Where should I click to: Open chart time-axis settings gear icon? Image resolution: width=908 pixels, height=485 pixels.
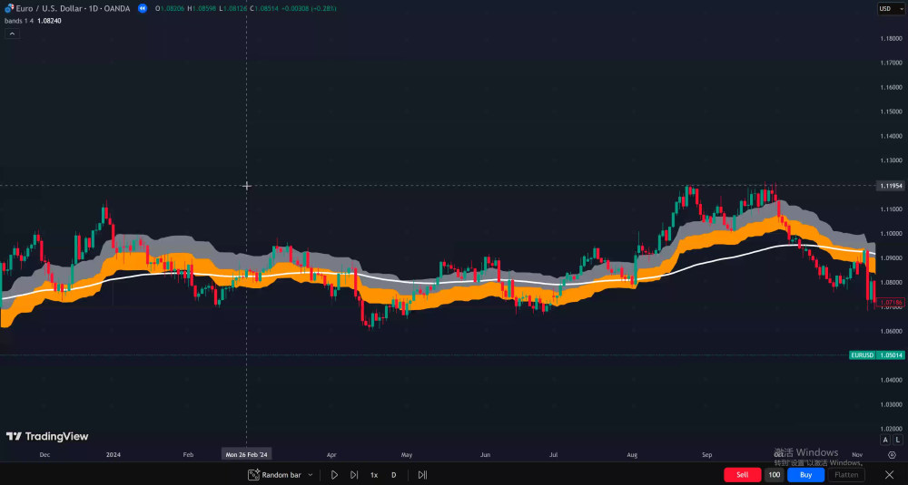coord(892,455)
